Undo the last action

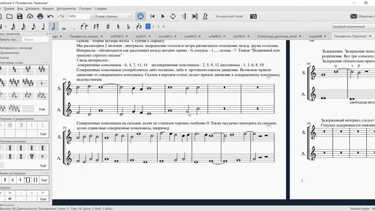coord(50,16)
